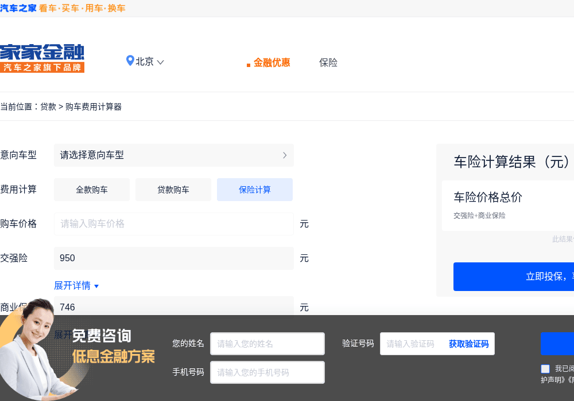The image size is (574, 401).
Task: Focus the 手机号码 input field
Action: pyautogui.click(x=267, y=372)
